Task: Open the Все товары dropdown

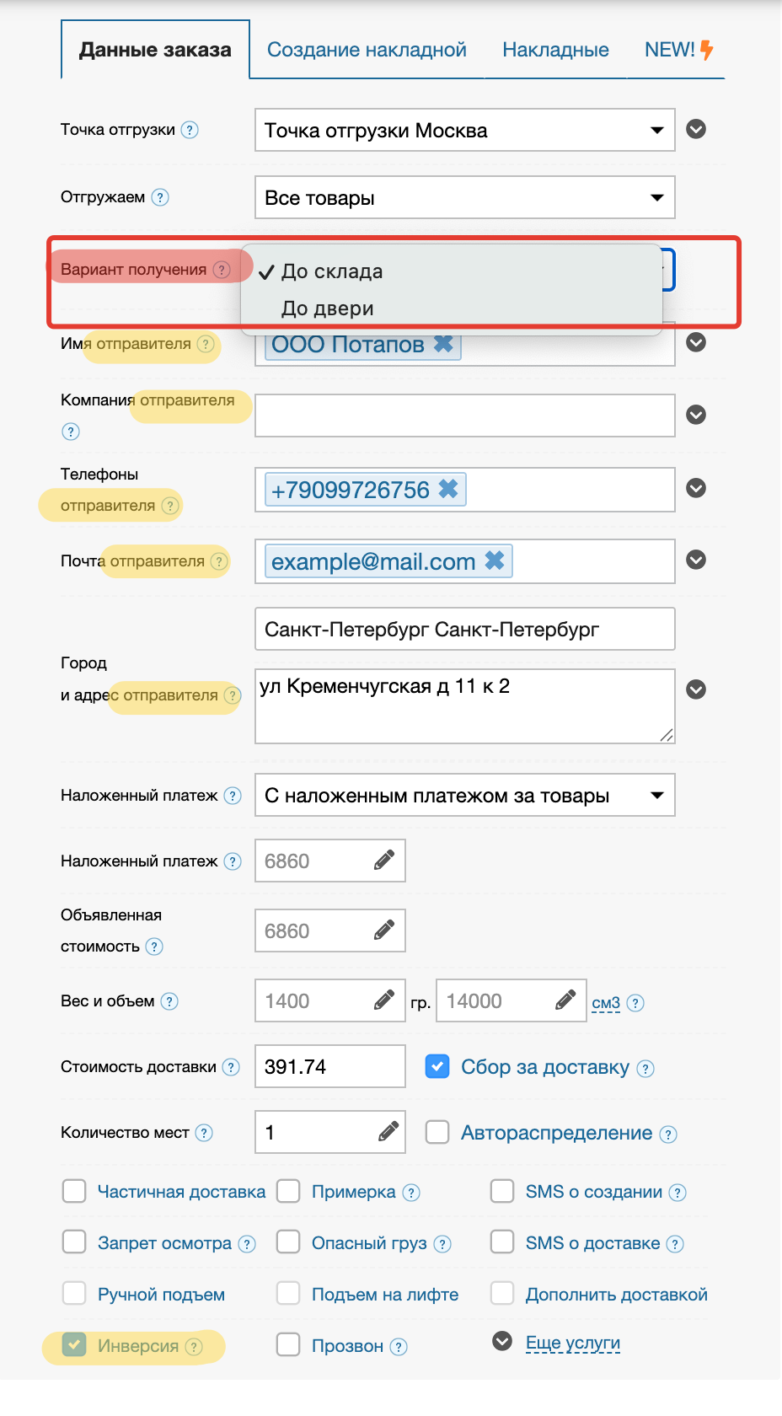Action: pos(464,197)
